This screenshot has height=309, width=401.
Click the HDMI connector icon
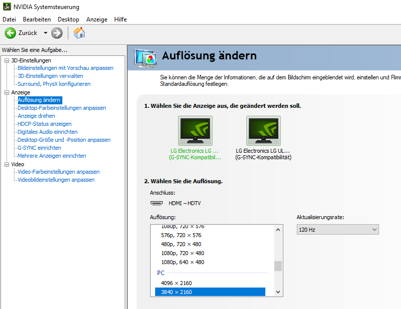157,203
